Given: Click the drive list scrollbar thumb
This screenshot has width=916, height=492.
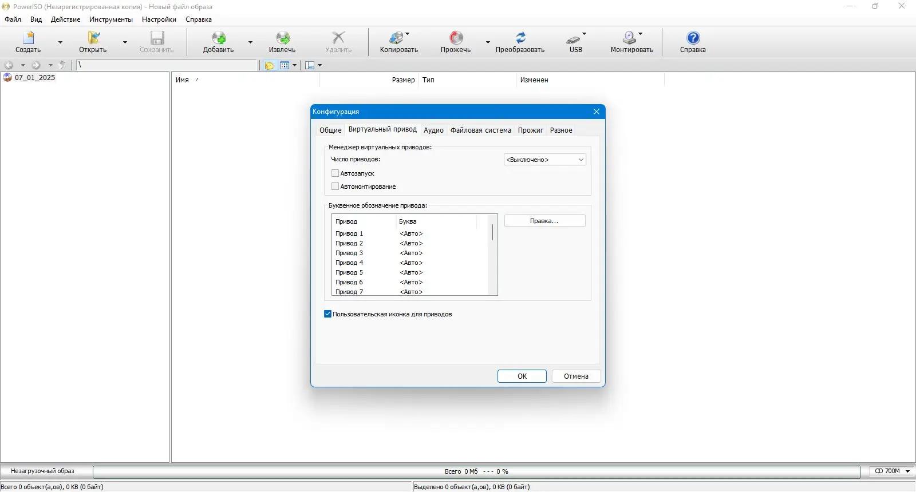Looking at the screenshot, I should pos(492,232).
